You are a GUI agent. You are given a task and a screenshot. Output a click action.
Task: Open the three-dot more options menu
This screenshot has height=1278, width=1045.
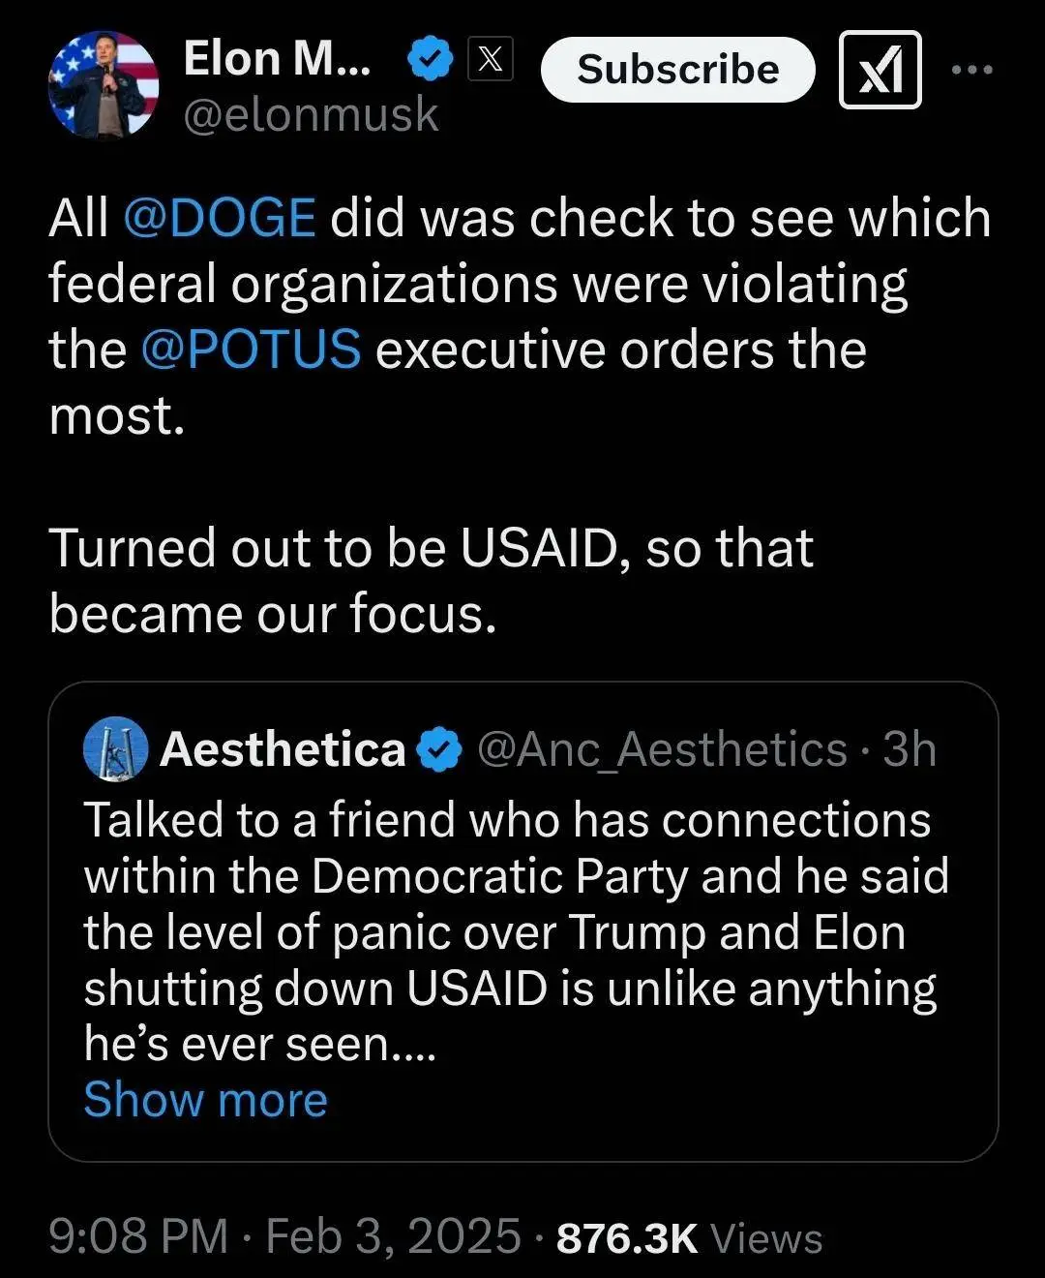[971, 70]
